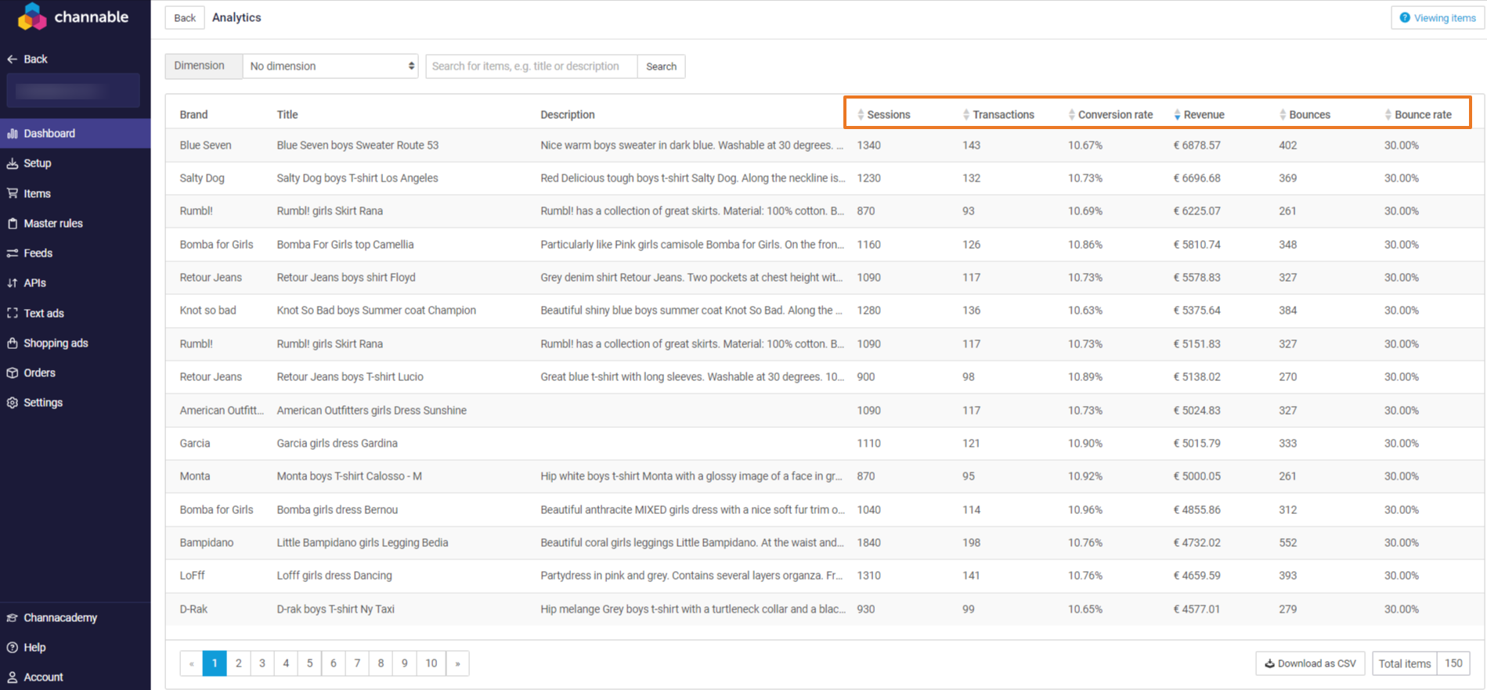Open the No dimension dropdown

pyautogui.click(x=330, y=66)
